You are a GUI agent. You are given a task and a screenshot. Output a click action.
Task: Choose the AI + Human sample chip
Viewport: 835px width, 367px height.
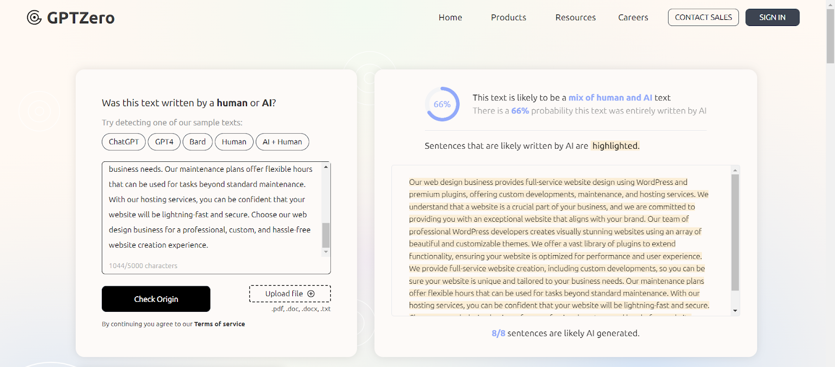point(282,142)
